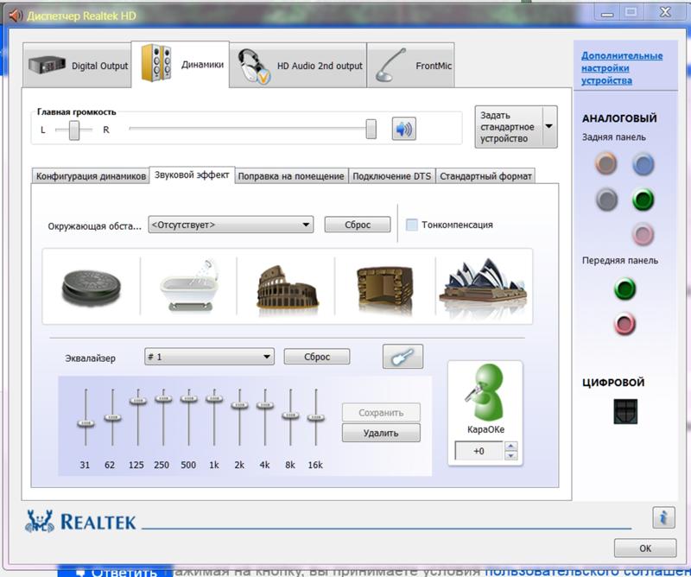Viewport: 691px width, 577px height.
Task: Click the green rear panel jack
Action: [642, 200]
